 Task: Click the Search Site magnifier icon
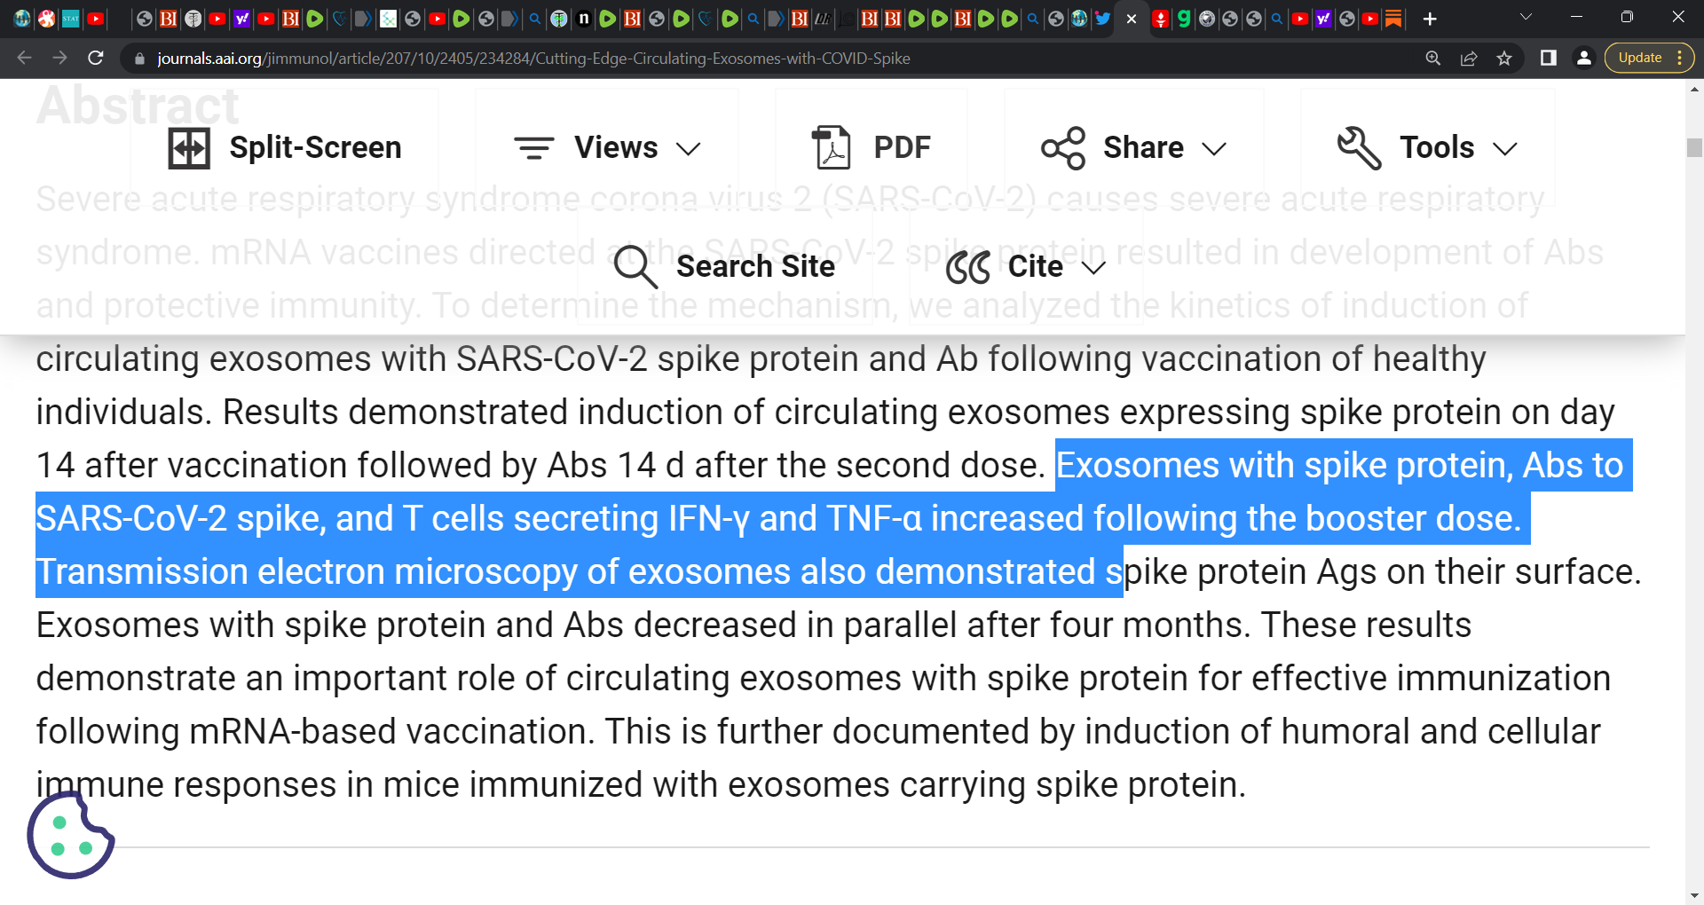[635, 267]
